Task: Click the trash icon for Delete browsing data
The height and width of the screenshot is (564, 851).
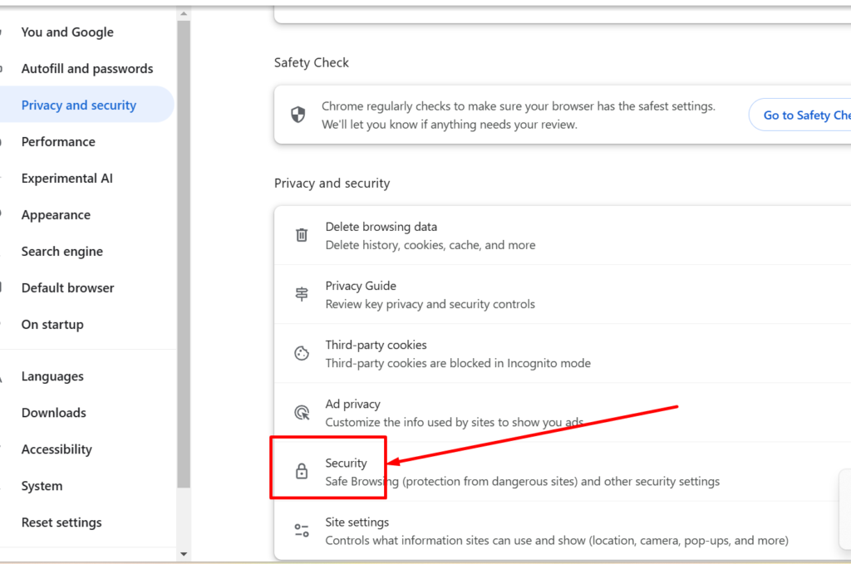Action: point(302,235)
